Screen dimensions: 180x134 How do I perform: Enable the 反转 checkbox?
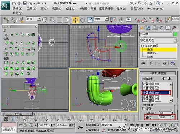tap(143, 109)
